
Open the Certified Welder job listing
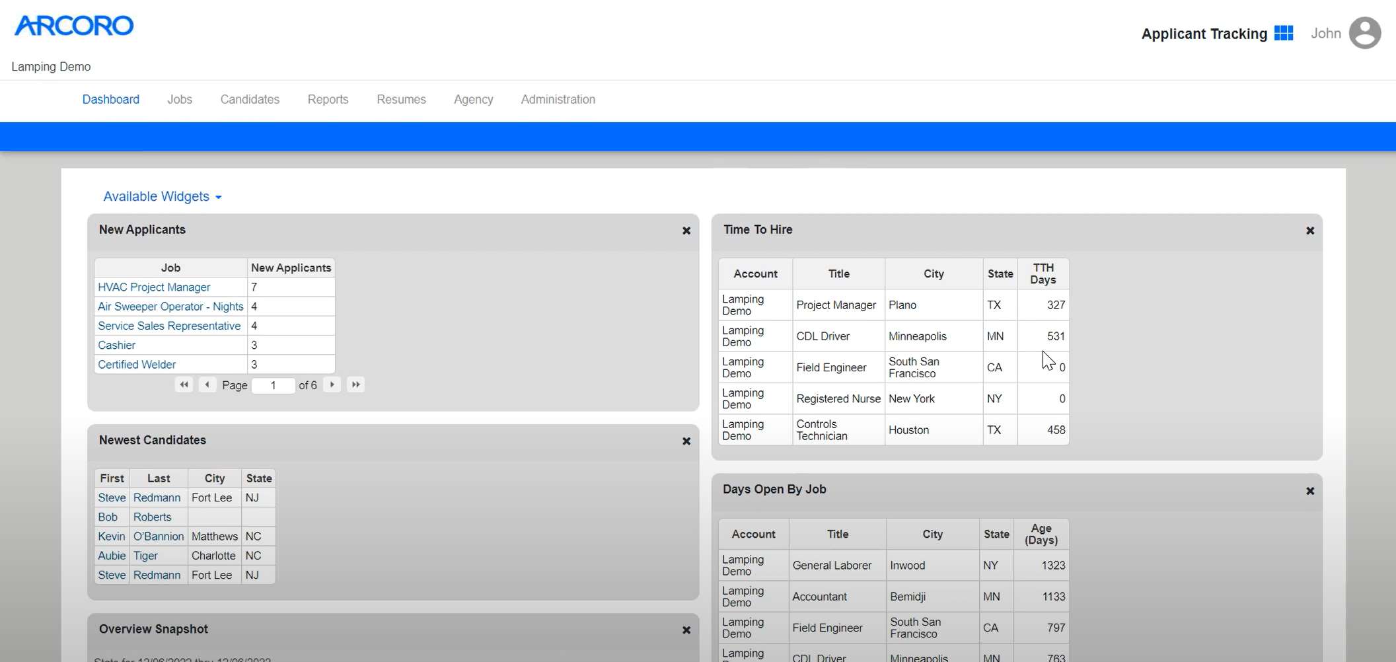pyautogui.click(x=137, y=364)
